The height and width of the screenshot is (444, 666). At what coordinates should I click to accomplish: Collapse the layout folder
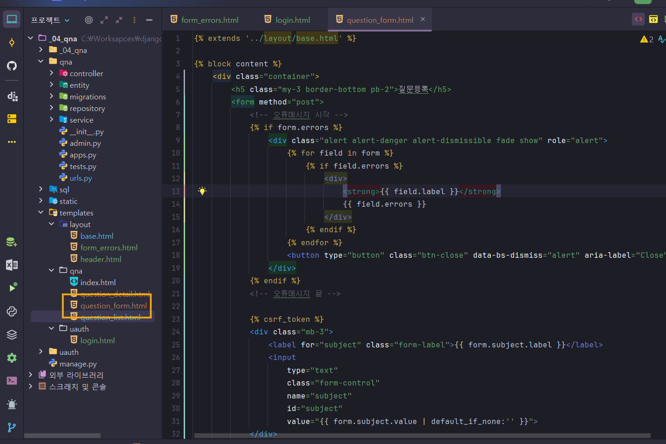point(51,224)
